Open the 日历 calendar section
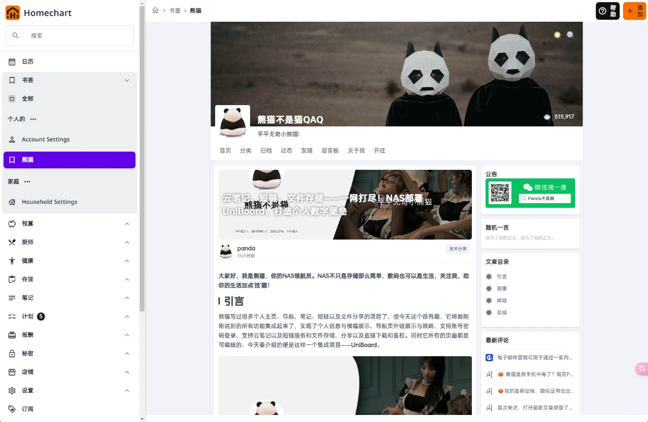Viewport: 648px width, 422px height. coord(27,61)
